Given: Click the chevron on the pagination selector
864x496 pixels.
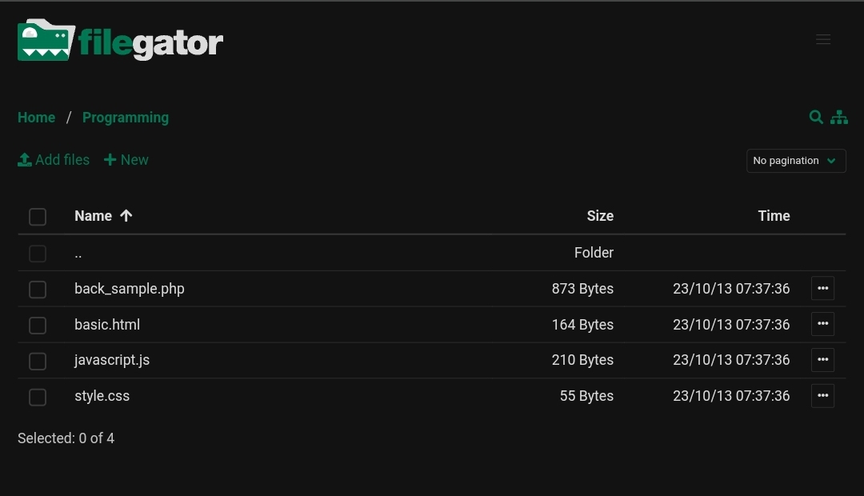Looking at the screenshot, I should [x=830, y=160].
